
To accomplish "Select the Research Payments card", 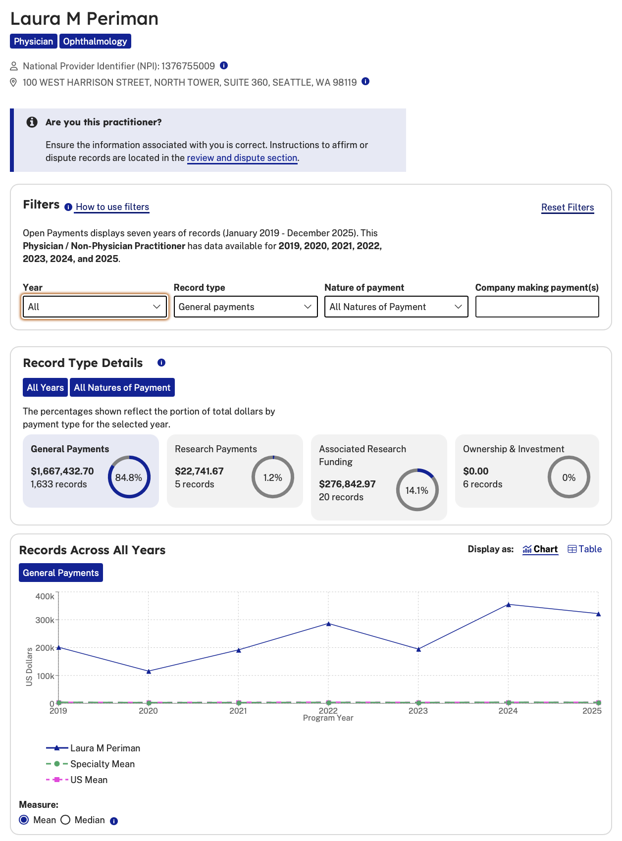I will pyautogui.click(x=235, y=471).
